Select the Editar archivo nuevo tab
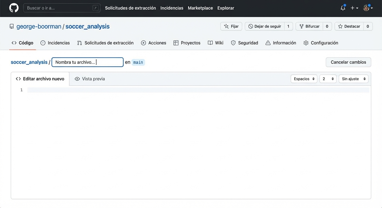This screenshot has width=382, height=208. pyautogui.click(x=40, y=79)
